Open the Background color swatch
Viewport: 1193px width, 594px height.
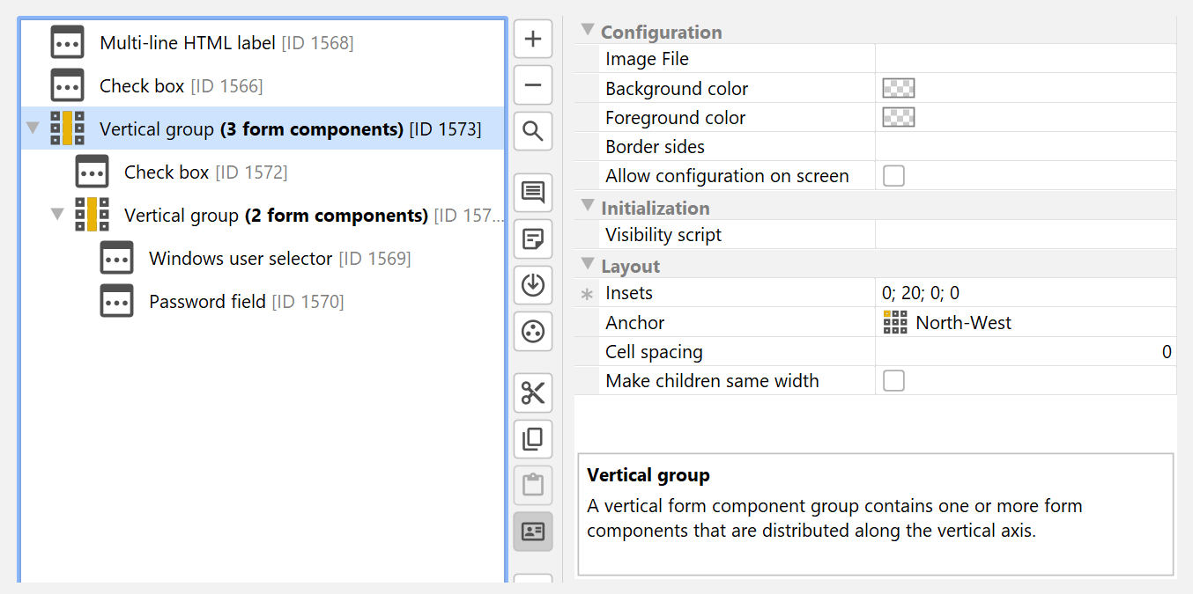[x=899, y=88]
